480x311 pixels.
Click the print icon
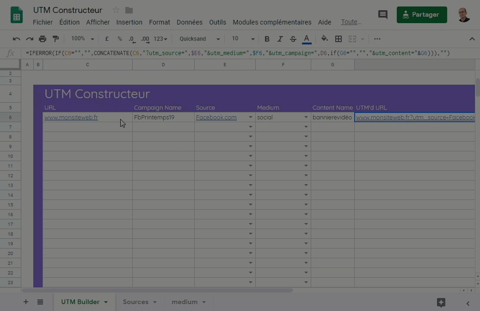pos(43,39)
